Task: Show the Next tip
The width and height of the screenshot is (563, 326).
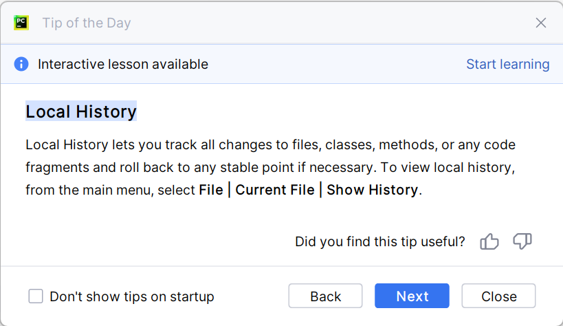Action: click(412, 296)
